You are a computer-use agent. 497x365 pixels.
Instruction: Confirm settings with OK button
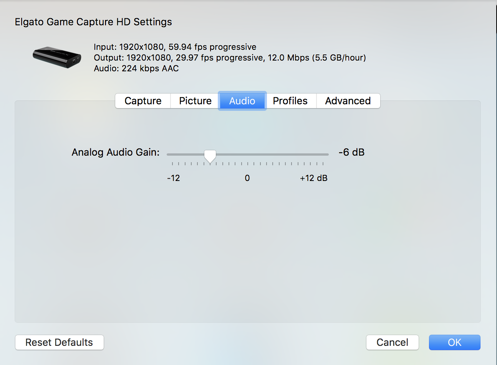point(454,342)
